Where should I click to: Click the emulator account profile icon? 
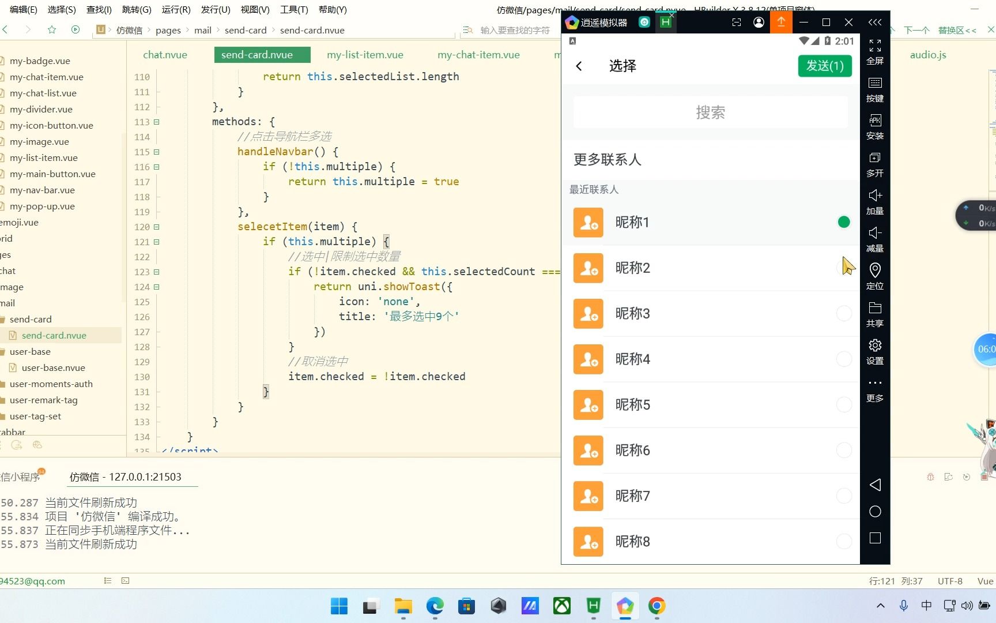[x=759, y=22]
